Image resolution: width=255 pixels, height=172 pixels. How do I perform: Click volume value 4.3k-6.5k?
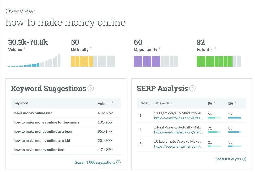[105, 113]
